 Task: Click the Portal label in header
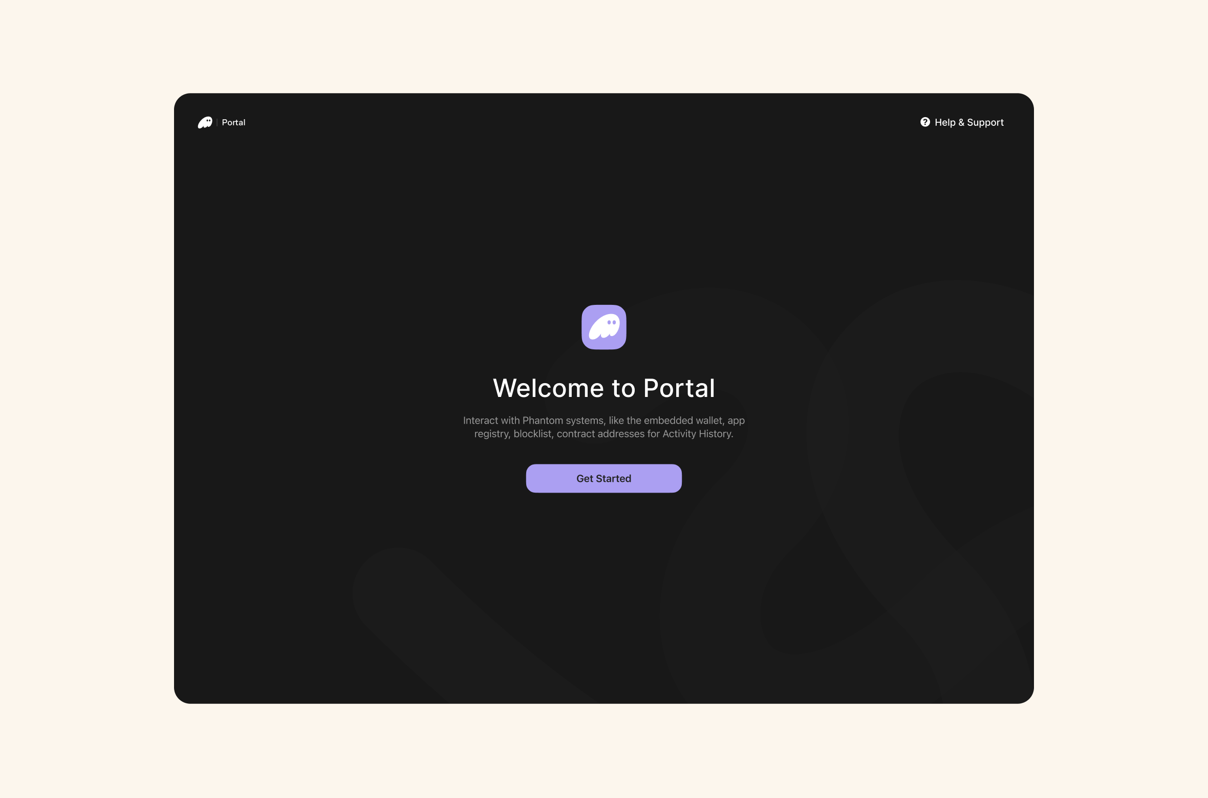pyautogui.click(x=233, y=122)
